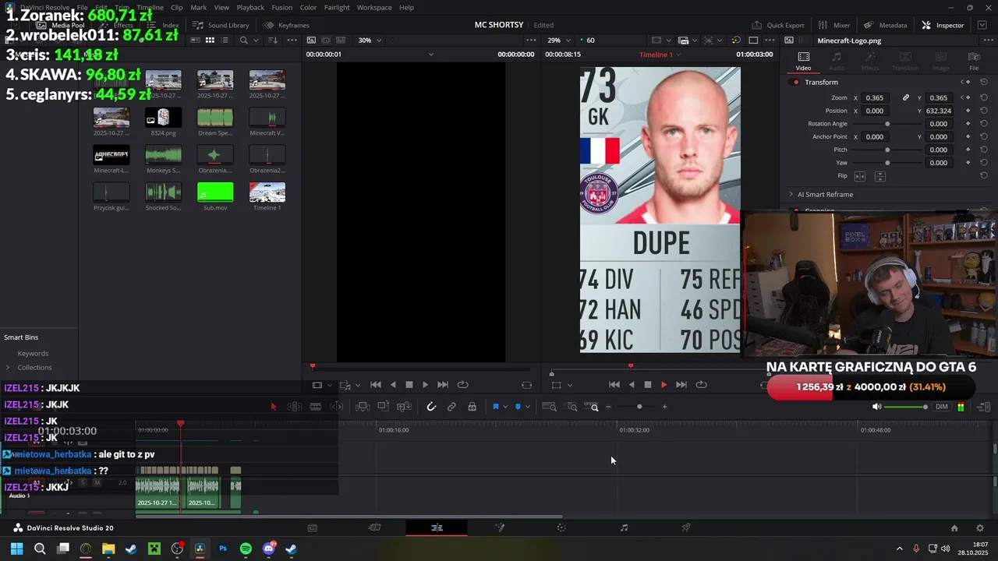Open the Fusion page icon
Image resolution: width=998 pixels, height=561 pixels.
click(500, 527)
